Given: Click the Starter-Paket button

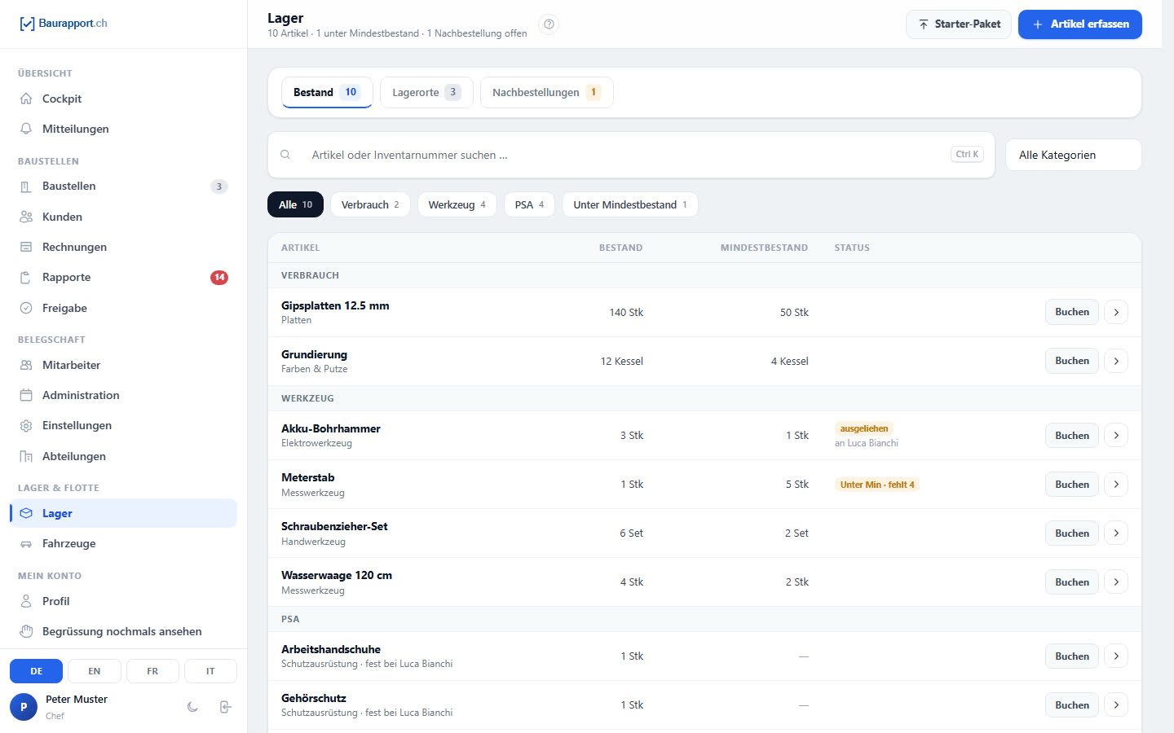Looking at the screenshot, I should coord(959,24).
